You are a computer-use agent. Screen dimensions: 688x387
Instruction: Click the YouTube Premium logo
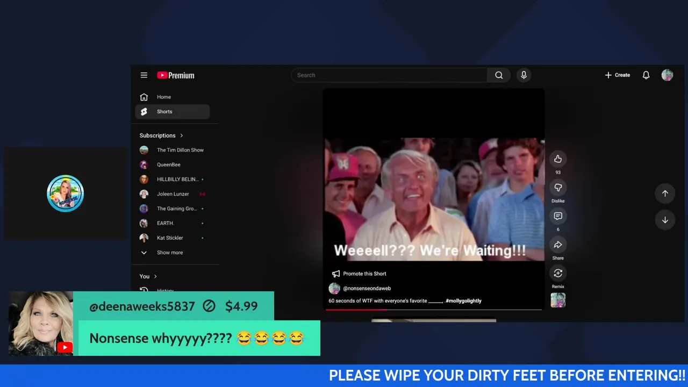pyautogui.click(x=176, y=75)
